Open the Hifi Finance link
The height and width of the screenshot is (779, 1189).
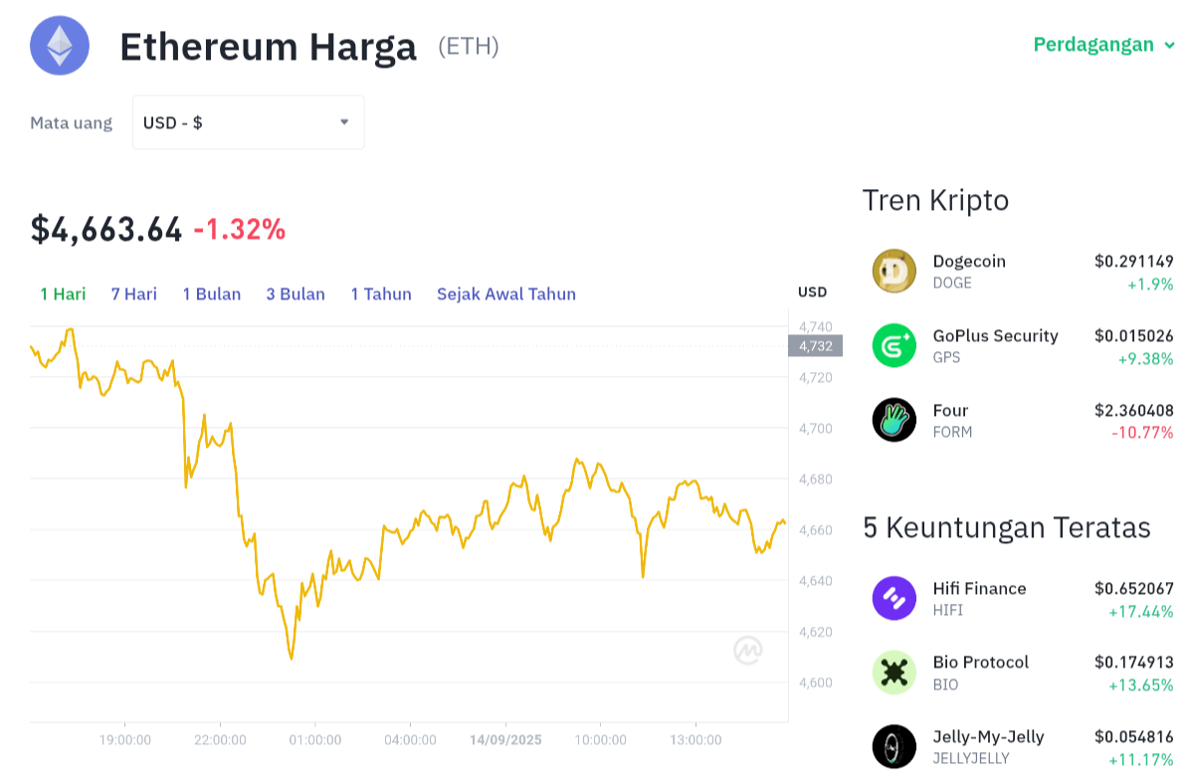[x=979, y=589]
